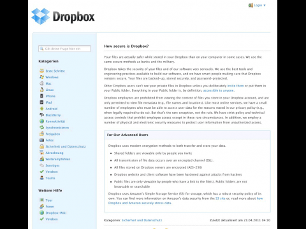The image size is (306, 229).
Task: Click the 'How secure is Dropbox?' heading
Action: point(126,46)
